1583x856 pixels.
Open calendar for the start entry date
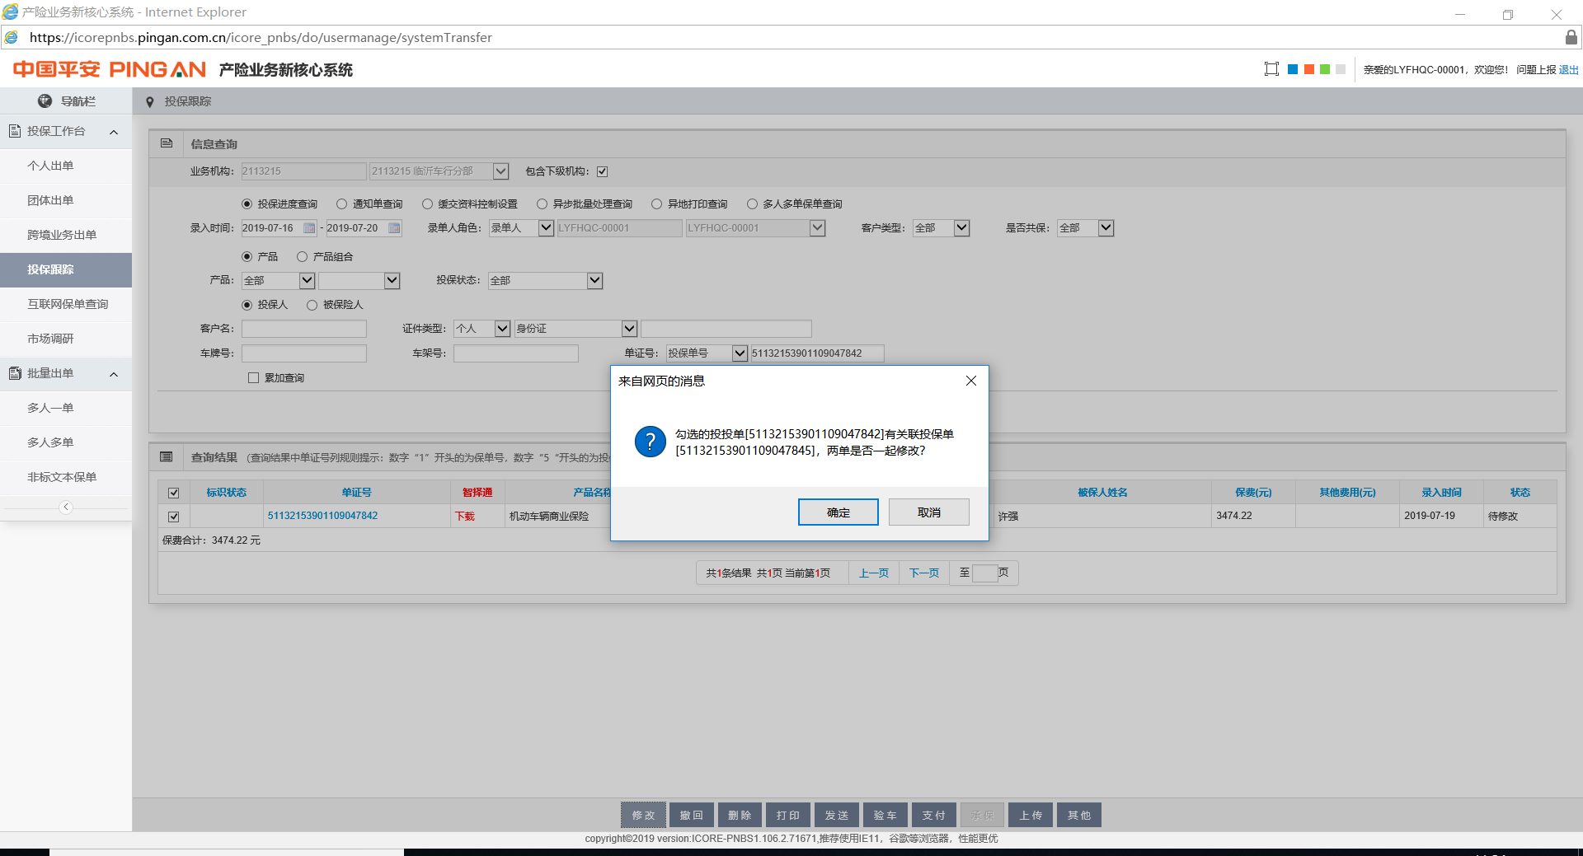tap(309, 228)
